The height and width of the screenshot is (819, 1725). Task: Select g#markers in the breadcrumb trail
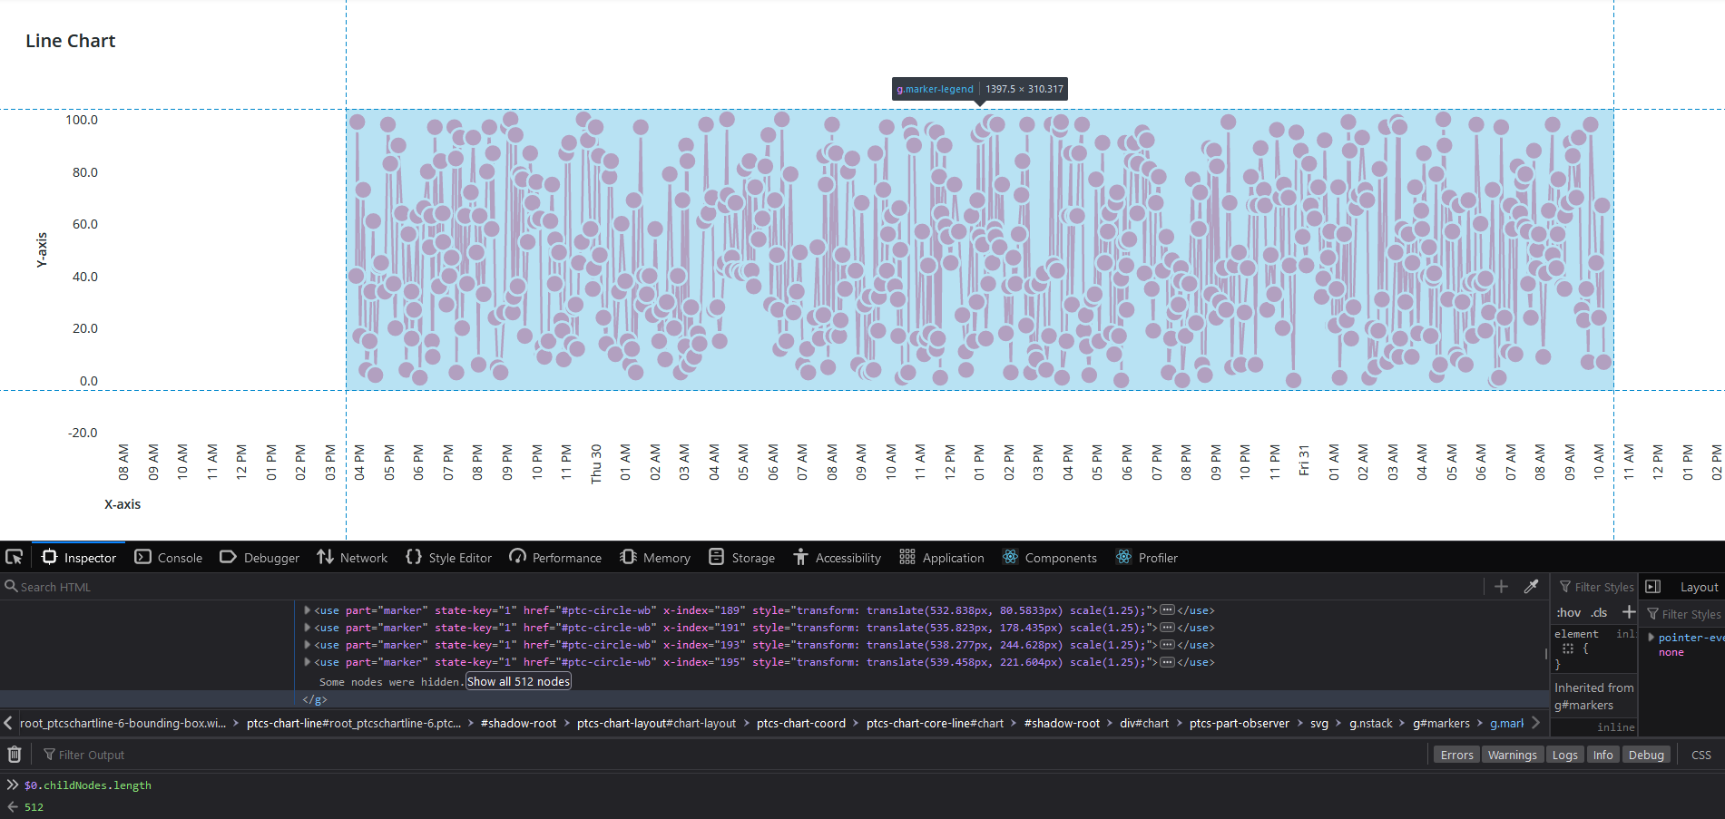point(1440,723)
